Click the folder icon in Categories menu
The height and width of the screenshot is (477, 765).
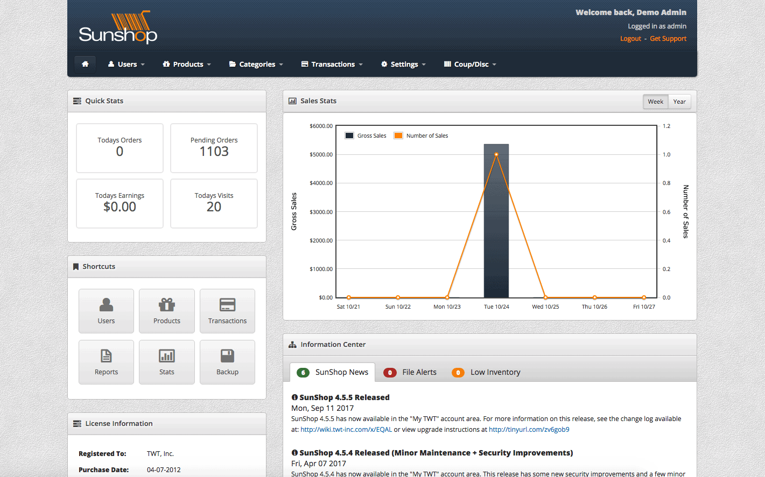(x=233, y=64)
